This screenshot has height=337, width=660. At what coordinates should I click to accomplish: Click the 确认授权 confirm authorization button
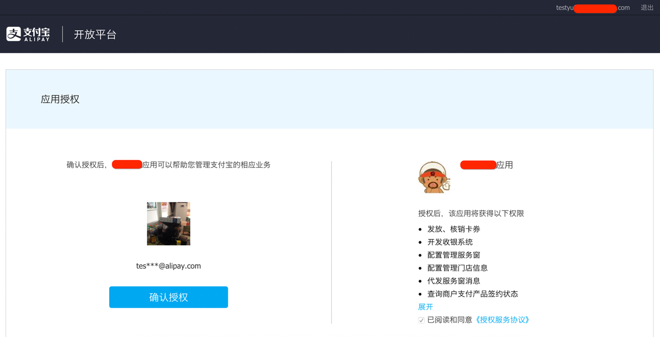[169, 297]
